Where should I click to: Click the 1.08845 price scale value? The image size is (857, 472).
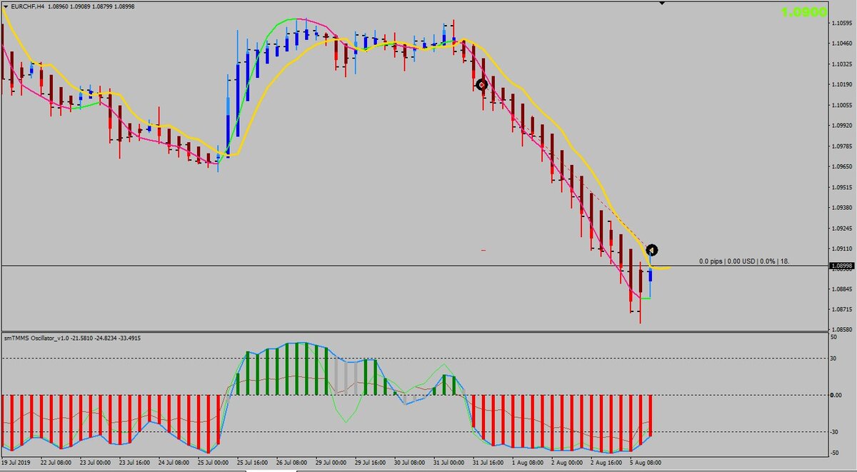pos(843,289)
